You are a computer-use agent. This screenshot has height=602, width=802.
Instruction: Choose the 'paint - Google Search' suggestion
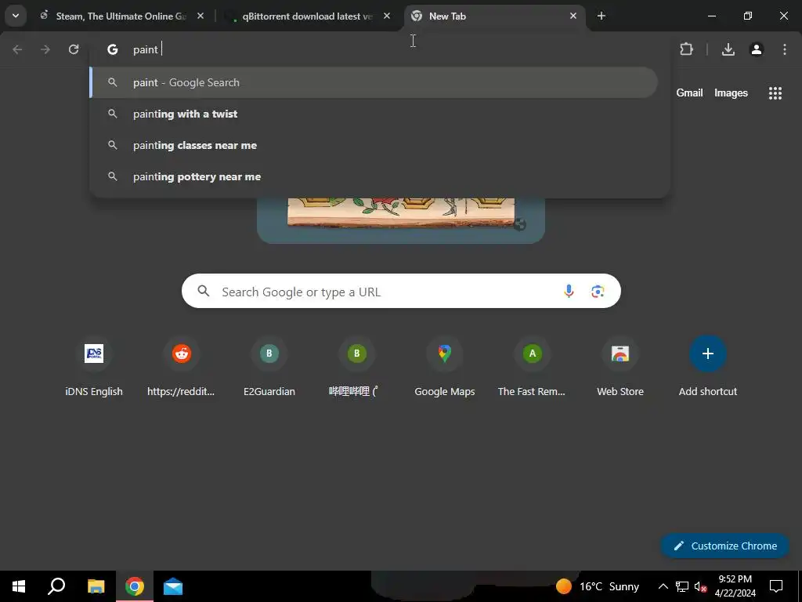pos(374,82)
